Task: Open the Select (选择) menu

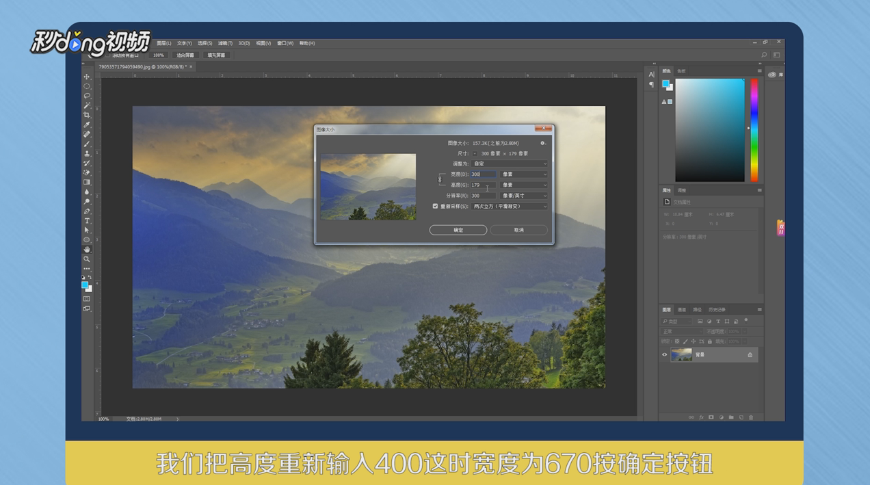Action: 205,43
